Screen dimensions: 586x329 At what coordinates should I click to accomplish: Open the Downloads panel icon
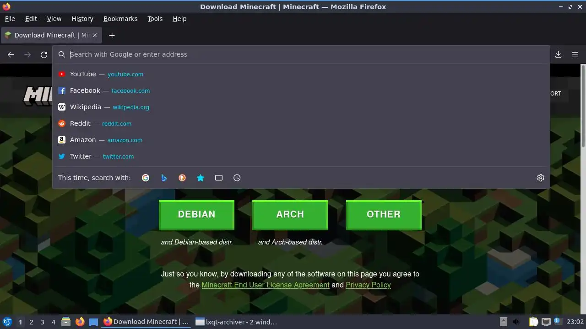tap(559, 54)
